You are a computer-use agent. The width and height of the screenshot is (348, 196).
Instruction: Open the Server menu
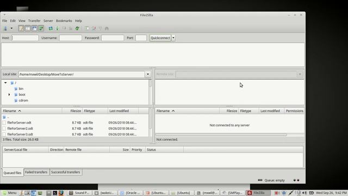[48, 21]
